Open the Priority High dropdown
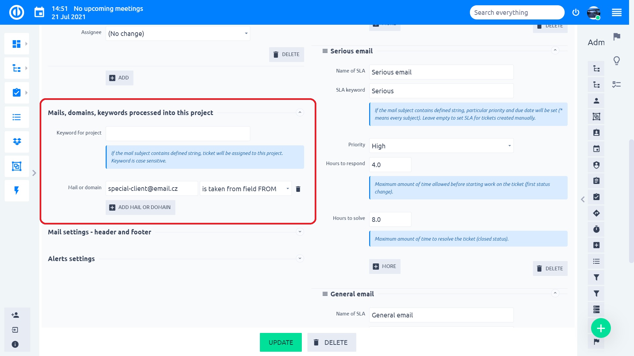Viewport: 634px width, 356px height. (x=441, y=146)
